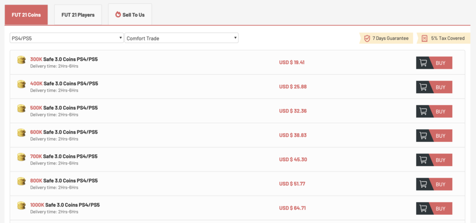
Task: Select the FUT 21 Coins tab
Action: coord(26,15)
